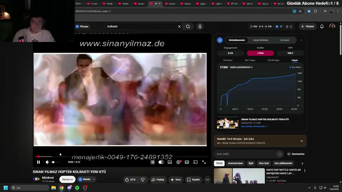This screenshot has width=342, height=192.
Task: Toggle subtitles with the captions icon
Action: pyautogui.click(x=170, y=162)
